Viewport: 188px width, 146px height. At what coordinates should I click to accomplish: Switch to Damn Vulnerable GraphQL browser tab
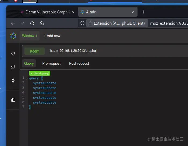point(47,12)
